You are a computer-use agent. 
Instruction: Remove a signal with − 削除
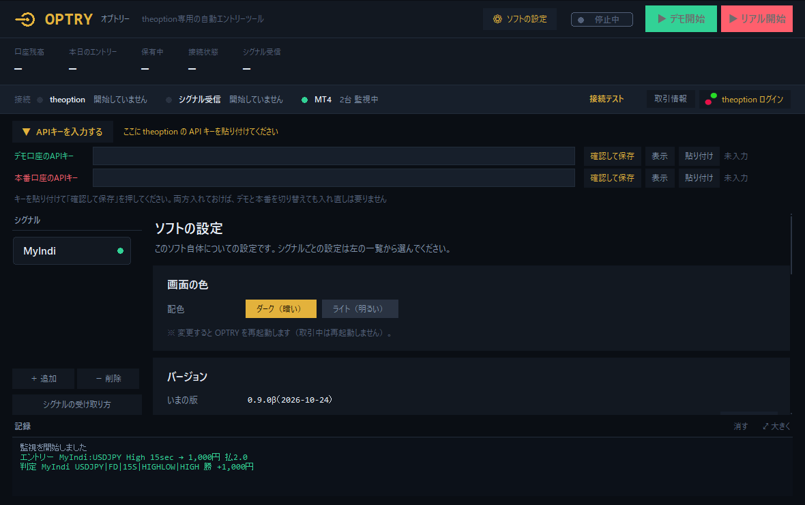coord(108,379)
